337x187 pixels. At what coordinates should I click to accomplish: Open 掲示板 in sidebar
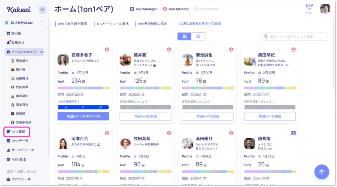(14, 33)
